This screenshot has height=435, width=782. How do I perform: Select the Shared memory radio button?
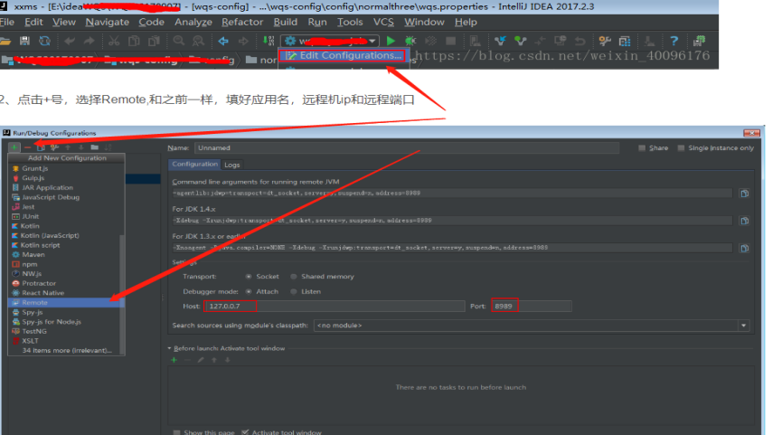[x=294, y=277]
